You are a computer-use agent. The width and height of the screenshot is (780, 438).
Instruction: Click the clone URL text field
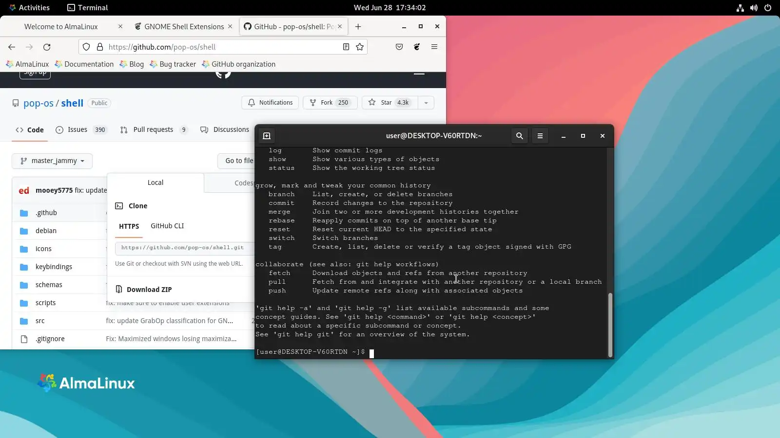[185, 248]
